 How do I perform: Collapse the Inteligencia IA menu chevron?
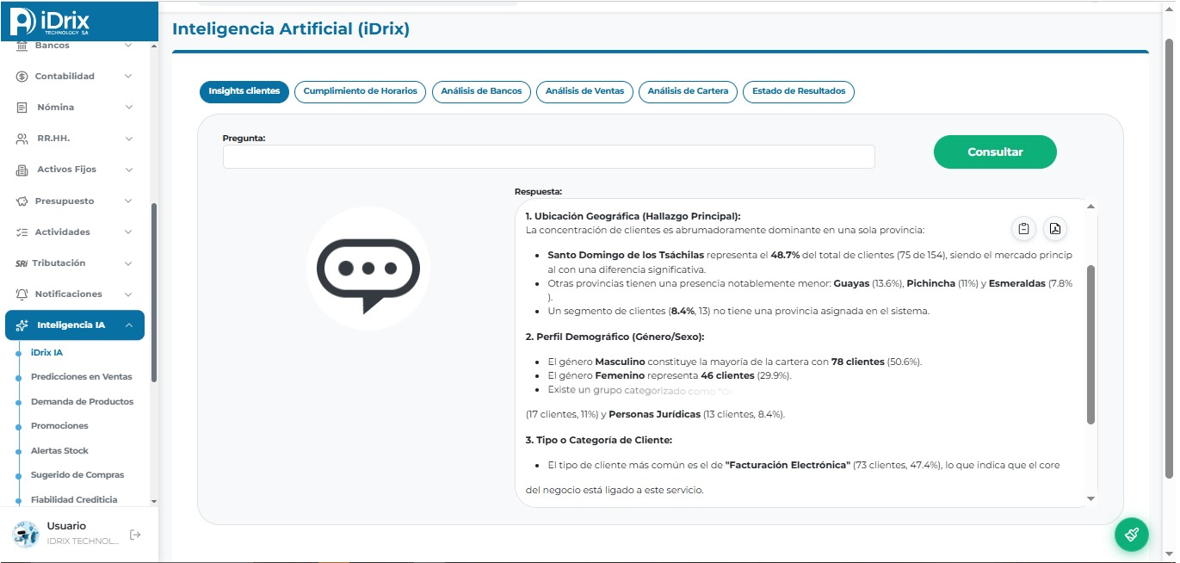coord(128,325)
